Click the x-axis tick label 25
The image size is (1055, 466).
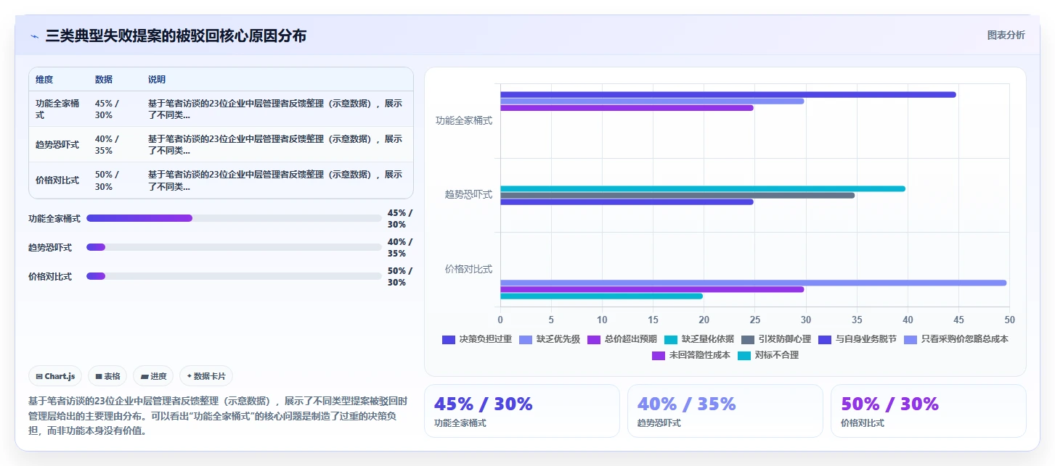click(x=754, y=320)
